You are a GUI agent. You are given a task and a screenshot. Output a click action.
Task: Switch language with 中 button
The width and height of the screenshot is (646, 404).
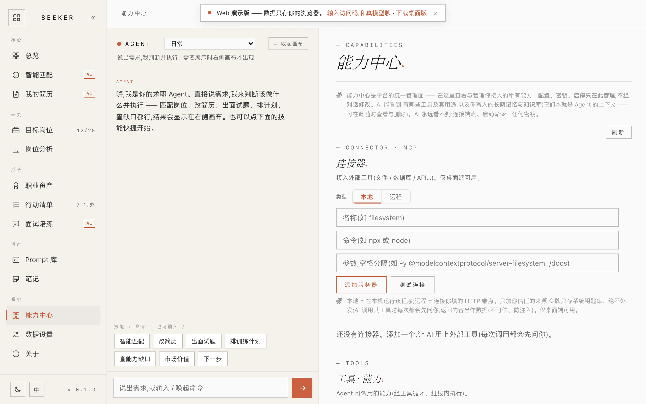click(x=37, y=389)
